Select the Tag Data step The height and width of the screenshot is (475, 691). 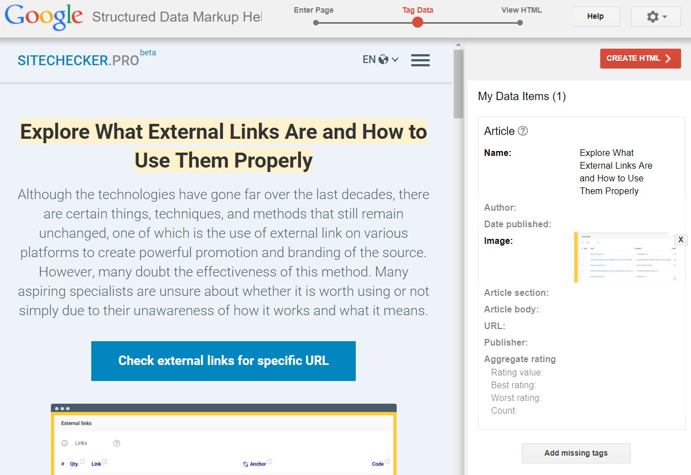(418, 10)
